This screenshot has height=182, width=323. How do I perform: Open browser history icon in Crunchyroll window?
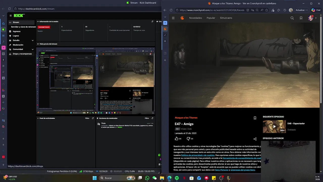pos(285,10)
